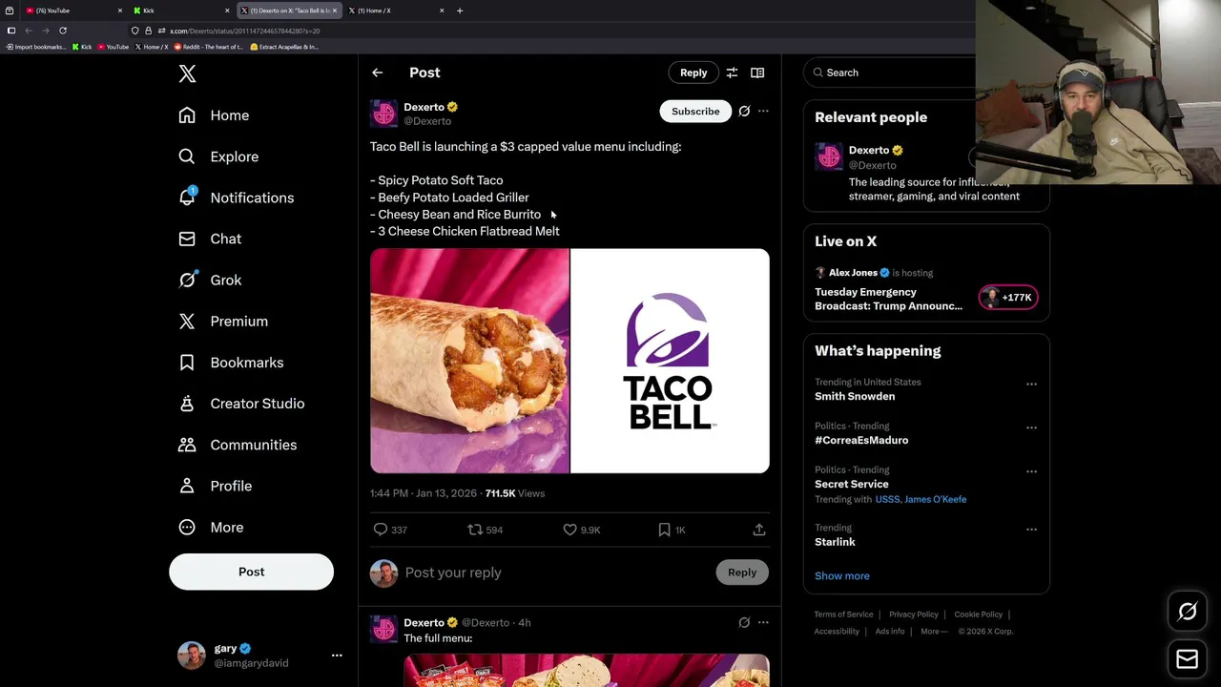The image size is (1221, 687).
Task: Open Messages envelope floating button
Action: click(x=1188, y=659)
